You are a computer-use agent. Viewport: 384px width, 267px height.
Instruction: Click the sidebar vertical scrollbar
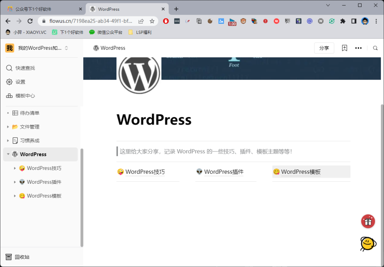(82, 197)
